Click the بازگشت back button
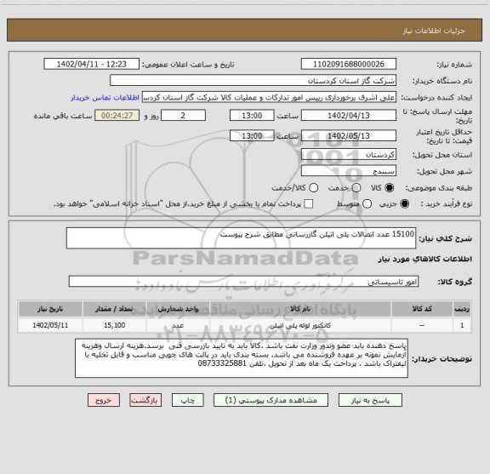490x474 pixels. click(x=145, y=400)
